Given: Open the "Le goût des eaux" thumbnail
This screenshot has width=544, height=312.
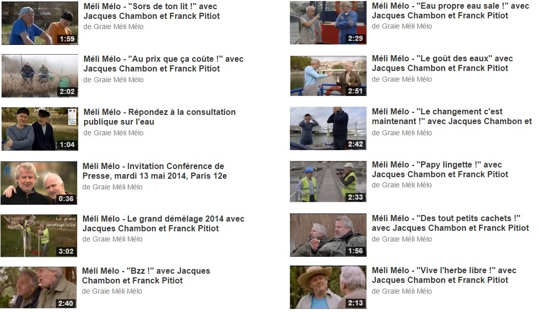Looking at the screenshot, I should [328, 76].
